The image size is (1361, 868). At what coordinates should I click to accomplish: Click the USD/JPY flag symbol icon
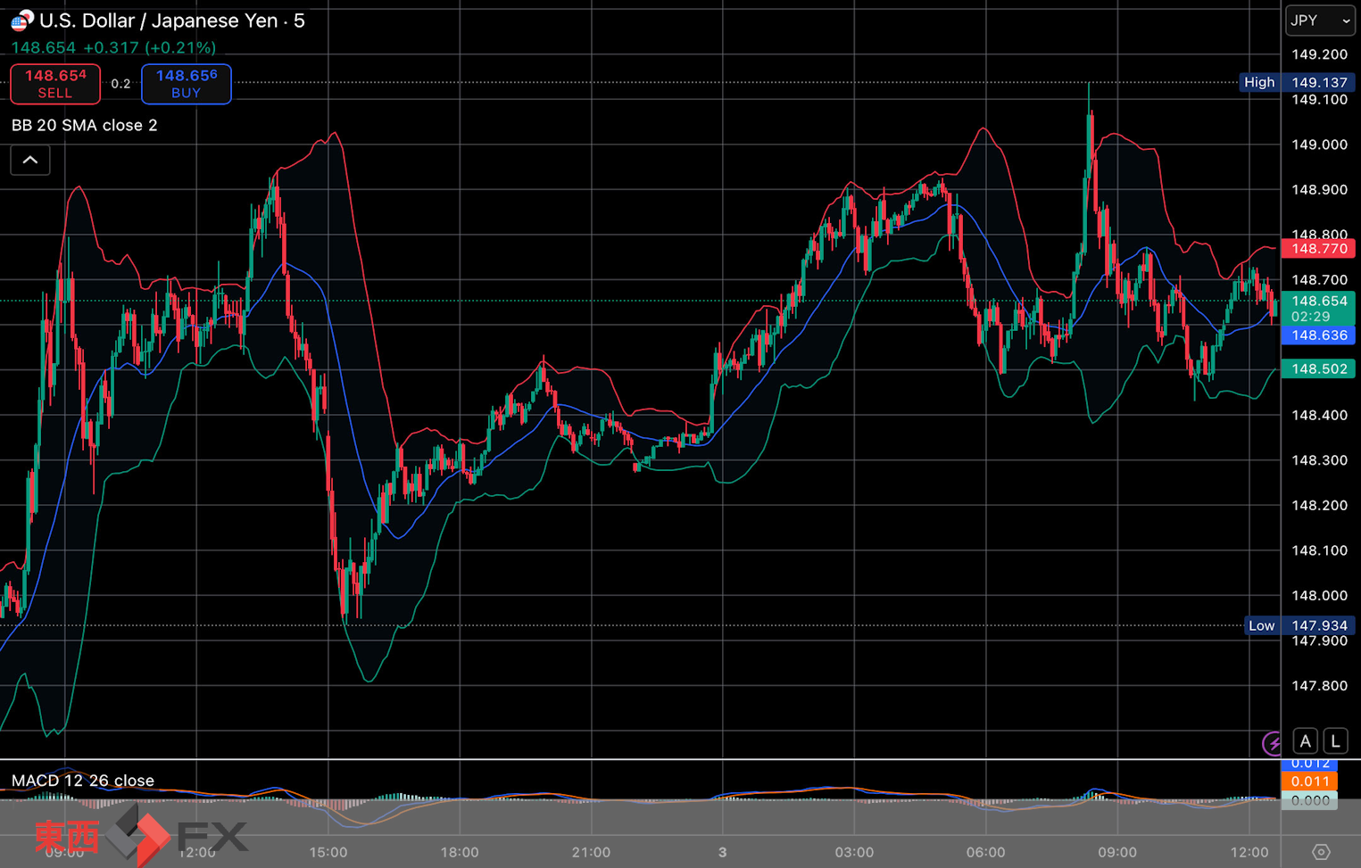click(21, 20)
